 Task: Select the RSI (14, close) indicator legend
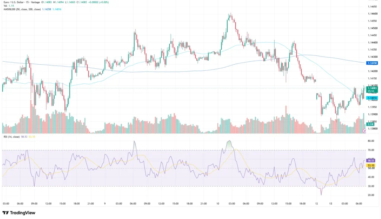point(12,137)
